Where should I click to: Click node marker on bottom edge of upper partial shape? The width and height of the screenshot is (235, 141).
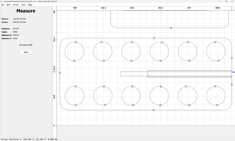pyautogui.click(x=171, y=28)
